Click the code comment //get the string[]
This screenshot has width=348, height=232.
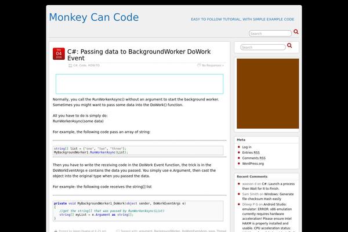(112, 211)
